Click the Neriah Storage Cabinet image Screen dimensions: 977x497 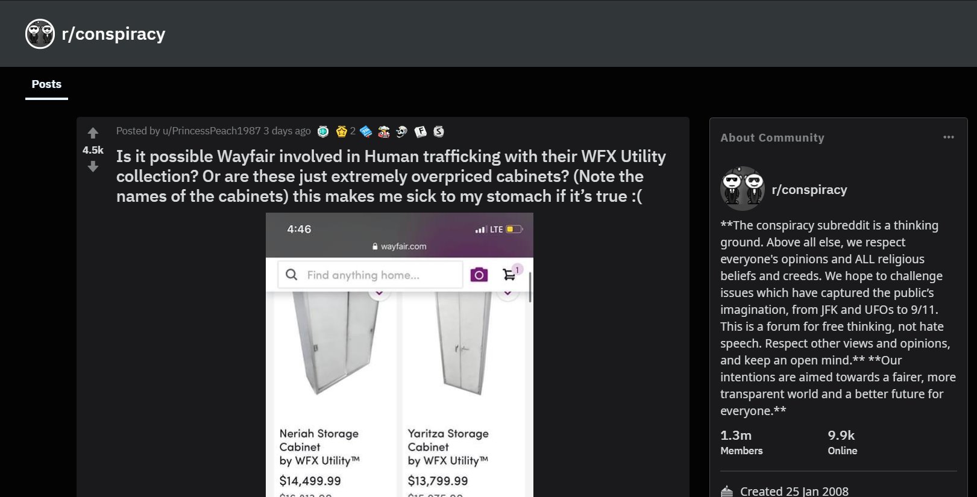335,343
